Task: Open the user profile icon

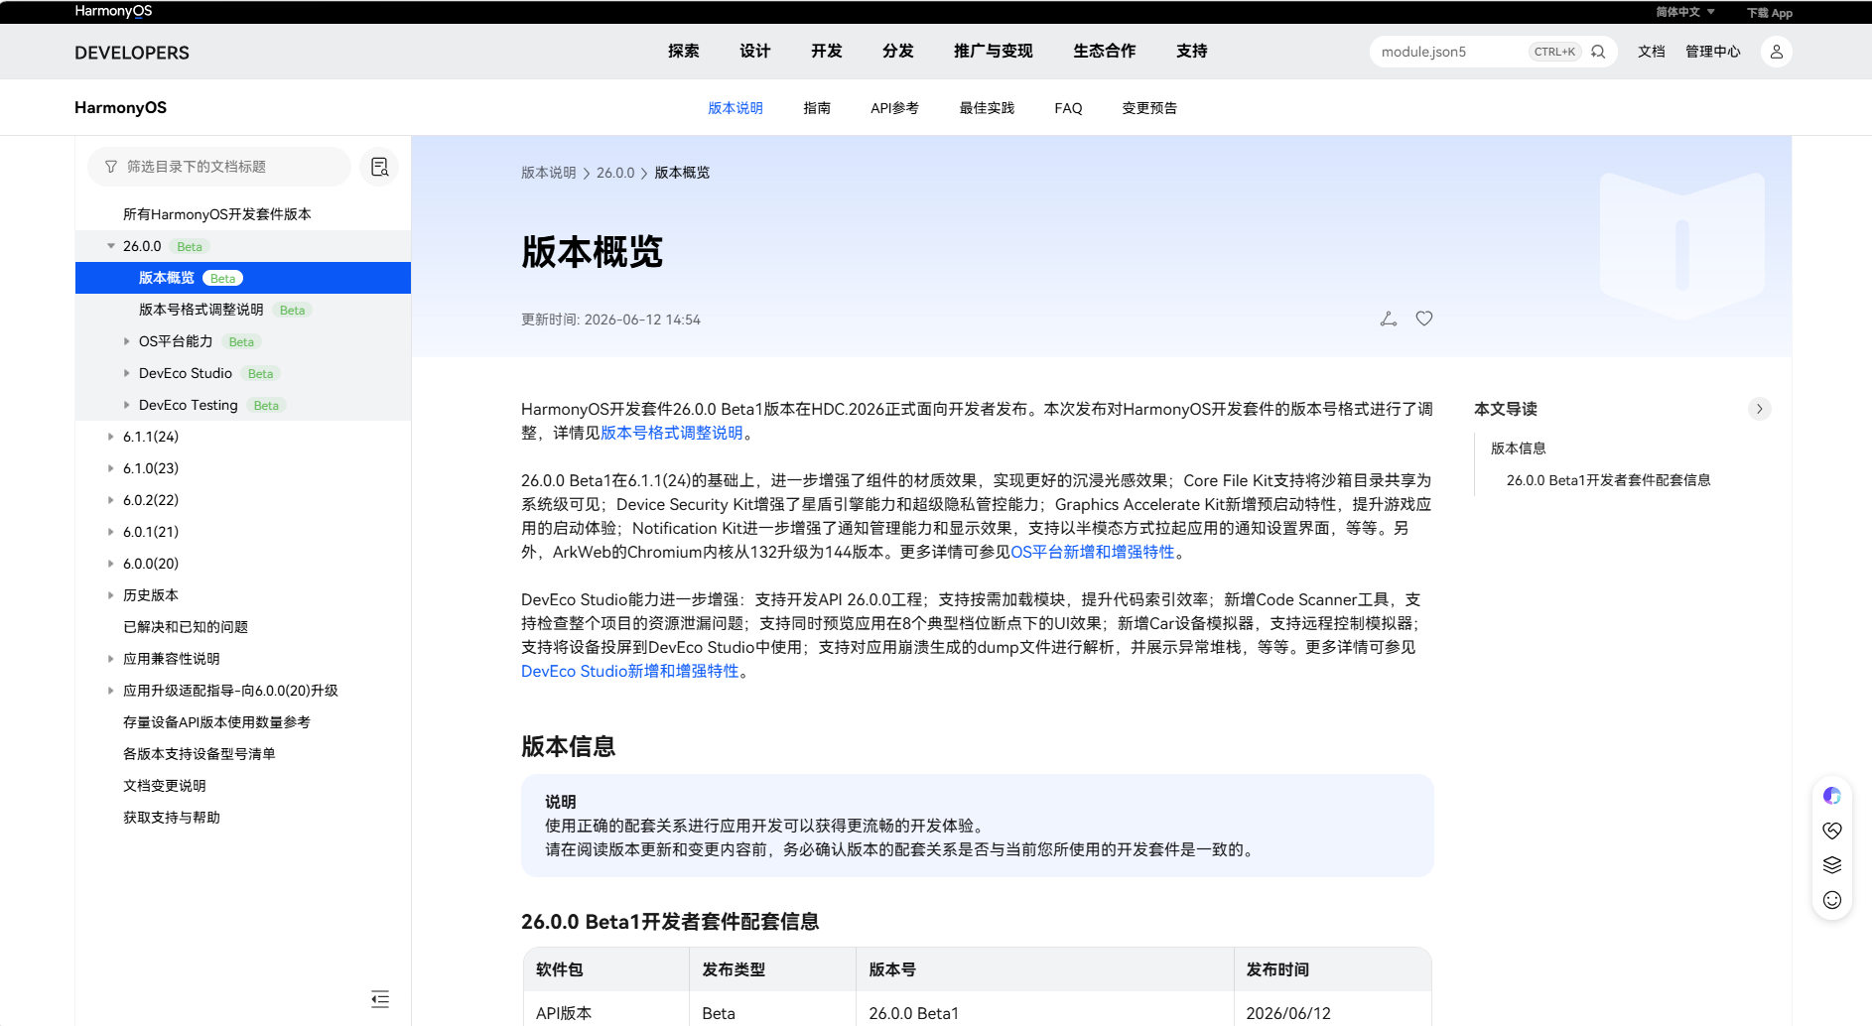Action: 1777,52
